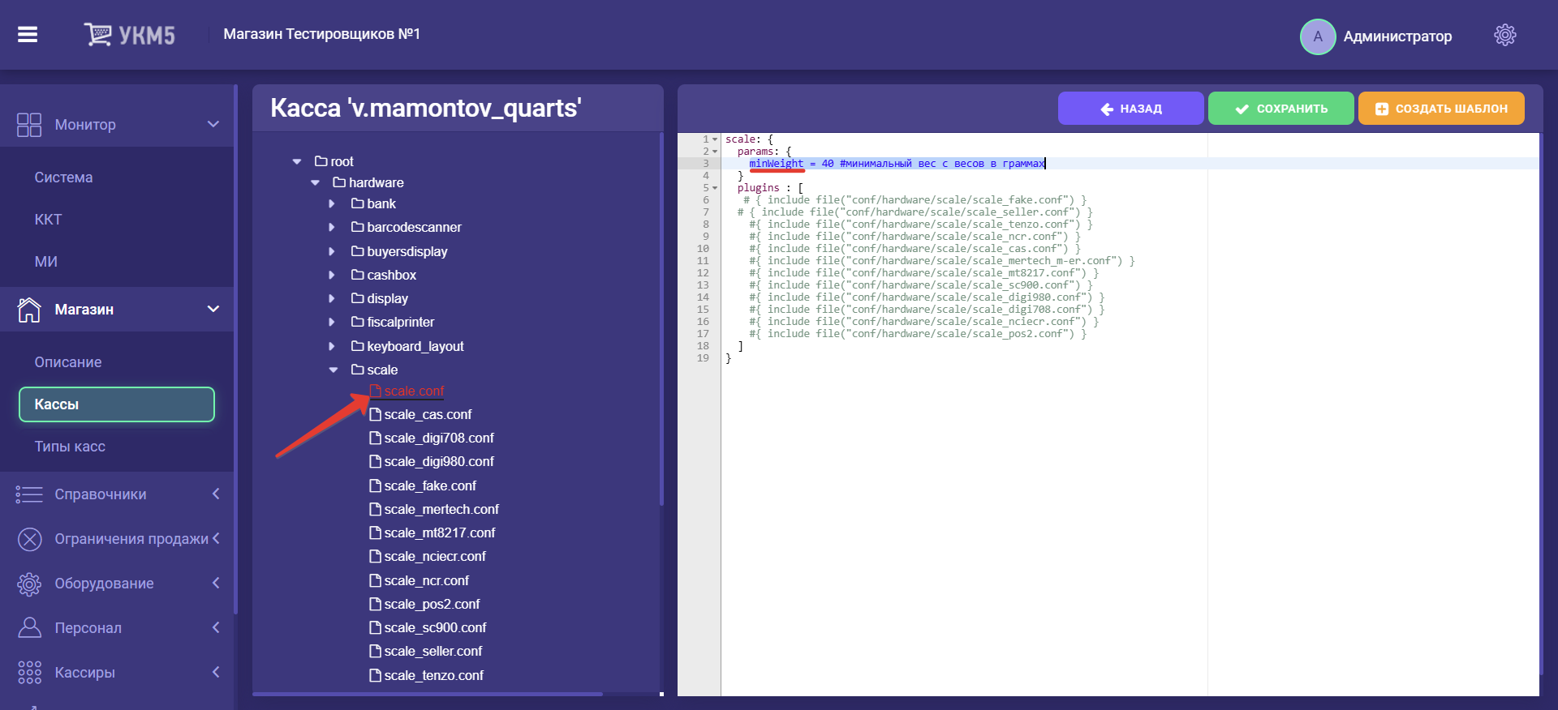Open the Описание menu item
Screen dimensions: 1558x710
pyautogui.click(x=68, y=362)
